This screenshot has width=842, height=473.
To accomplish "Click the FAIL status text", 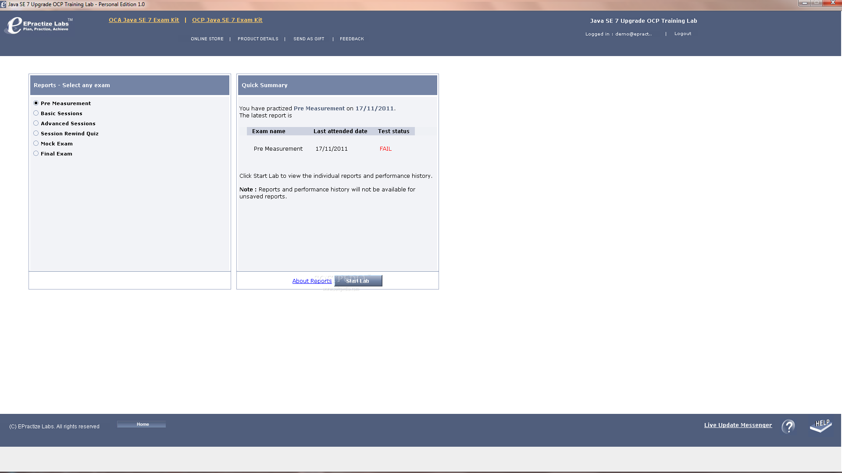I will tap(385, 149).
